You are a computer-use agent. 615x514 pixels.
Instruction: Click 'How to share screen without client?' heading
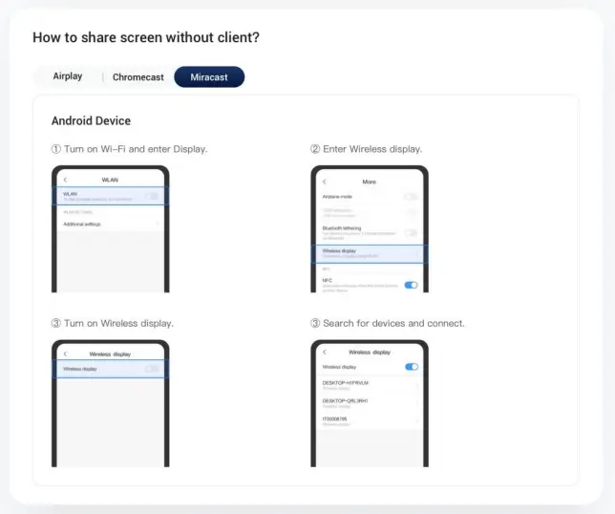[x=146, y=37]
